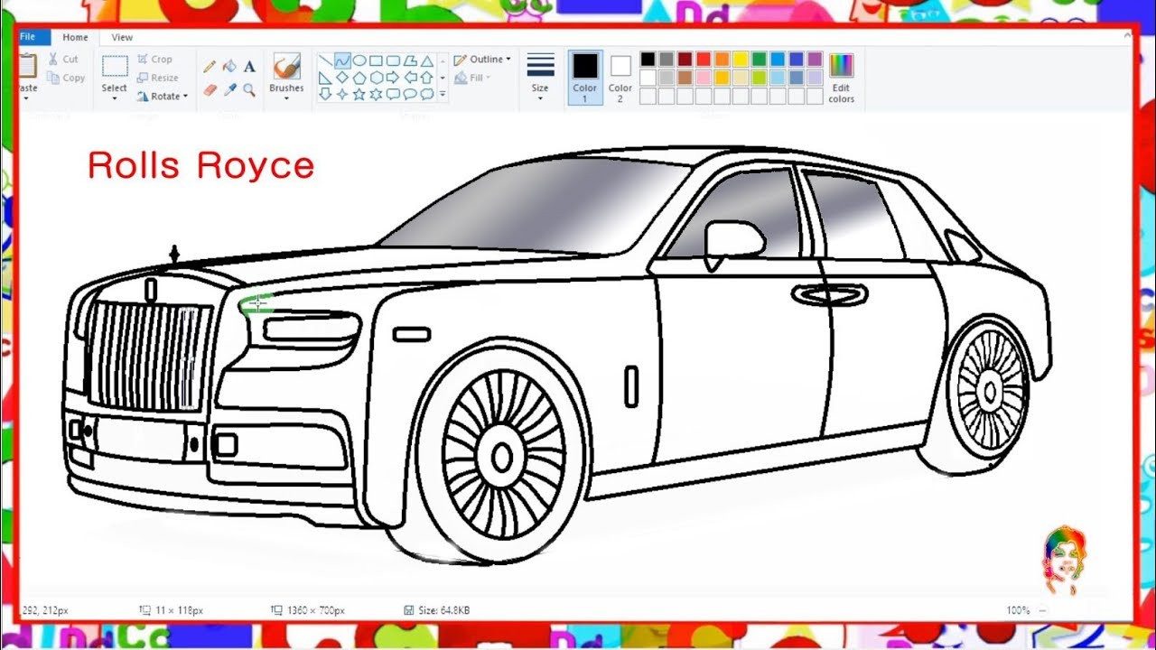This screenshot has height=650, width=1156.
Task: Open the Edit colors dialog
Action: (841, 79)
